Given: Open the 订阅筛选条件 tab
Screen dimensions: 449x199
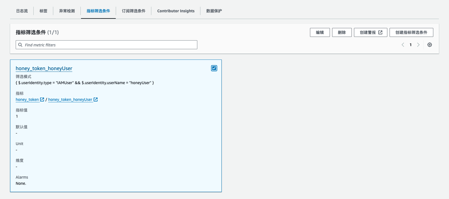Looking at the screenshot, I should [x=133, y=11].
